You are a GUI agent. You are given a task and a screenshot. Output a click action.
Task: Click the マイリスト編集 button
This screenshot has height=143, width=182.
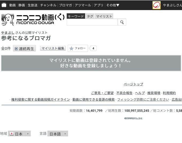click(x=53, y=48)
